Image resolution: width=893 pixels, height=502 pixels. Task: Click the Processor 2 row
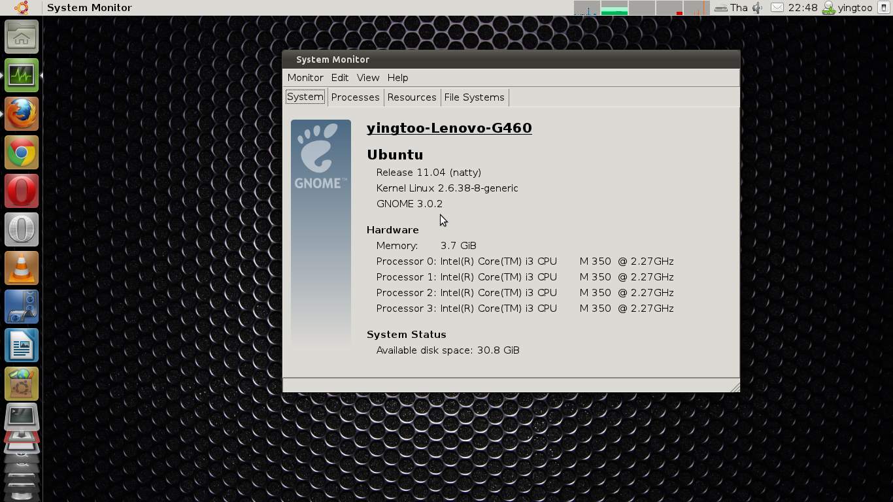pyautogui.click(x=525, y=293)
